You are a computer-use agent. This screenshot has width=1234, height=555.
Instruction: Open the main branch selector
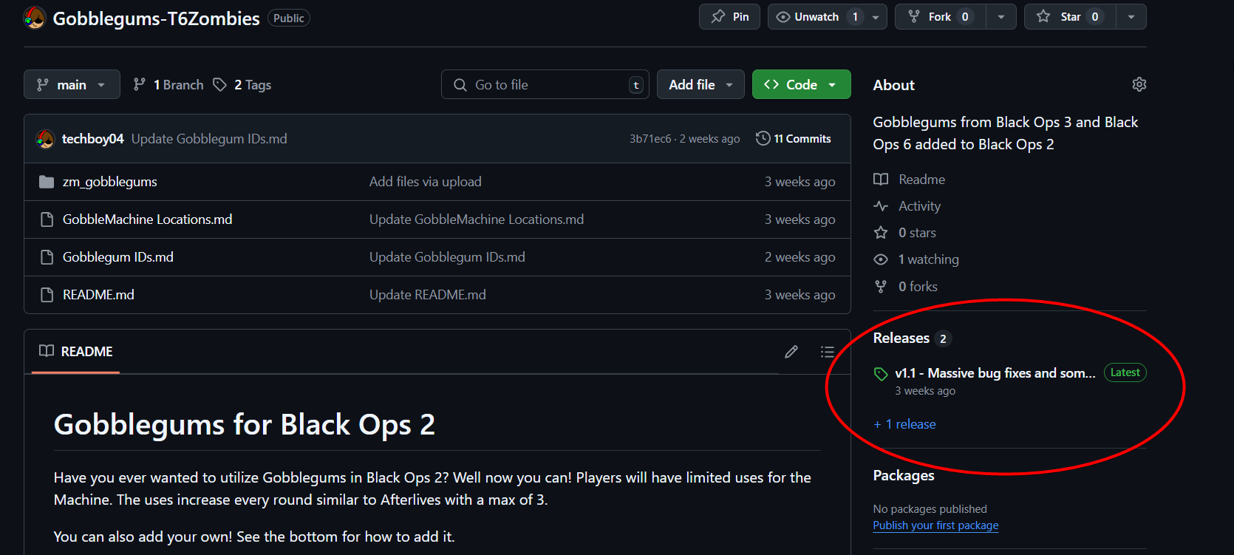pyautogui.click(x=72, y=85)
